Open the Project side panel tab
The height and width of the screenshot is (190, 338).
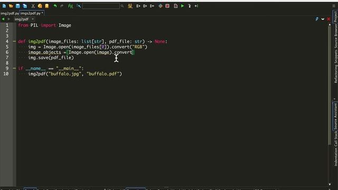coord(335,17)
